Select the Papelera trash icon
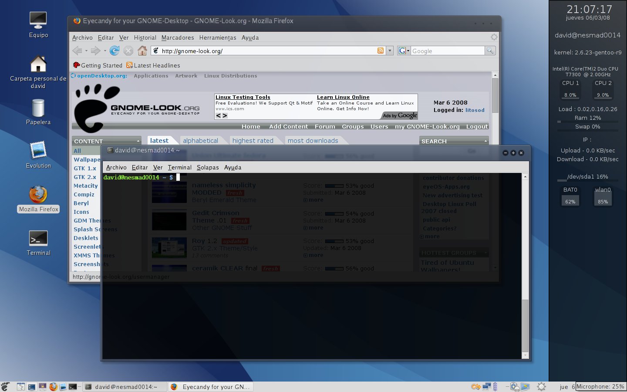Viewport: 627px width, 392px height. click(x=38, y=112)
